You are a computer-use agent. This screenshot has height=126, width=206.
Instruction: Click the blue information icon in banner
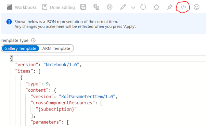(x=9, y=22)
